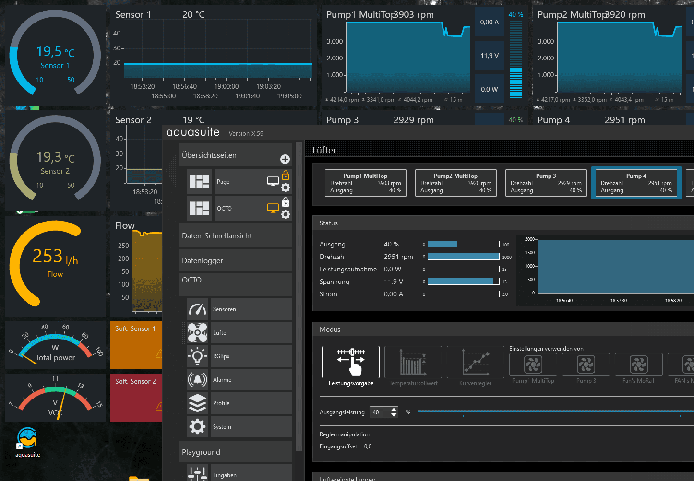Click the Lüfter fan icon in sidebar

coord(197,333)
